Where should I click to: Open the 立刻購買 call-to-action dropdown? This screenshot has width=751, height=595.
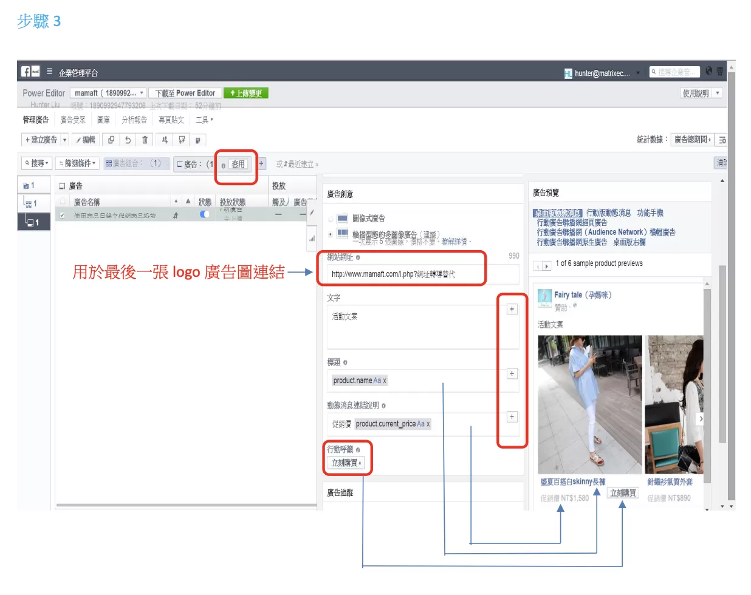pos(346,463)
